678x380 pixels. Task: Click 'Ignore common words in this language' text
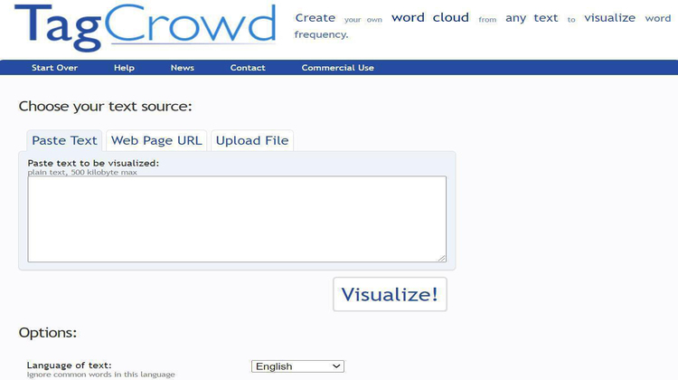coord(100,375)
